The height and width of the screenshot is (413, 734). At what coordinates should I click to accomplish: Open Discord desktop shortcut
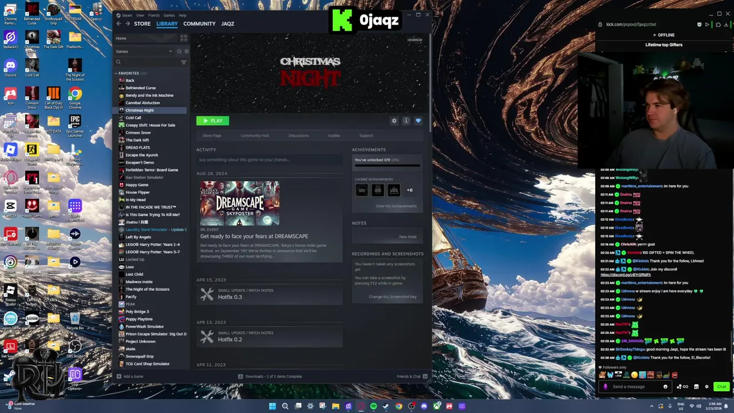tap(10, 67)
